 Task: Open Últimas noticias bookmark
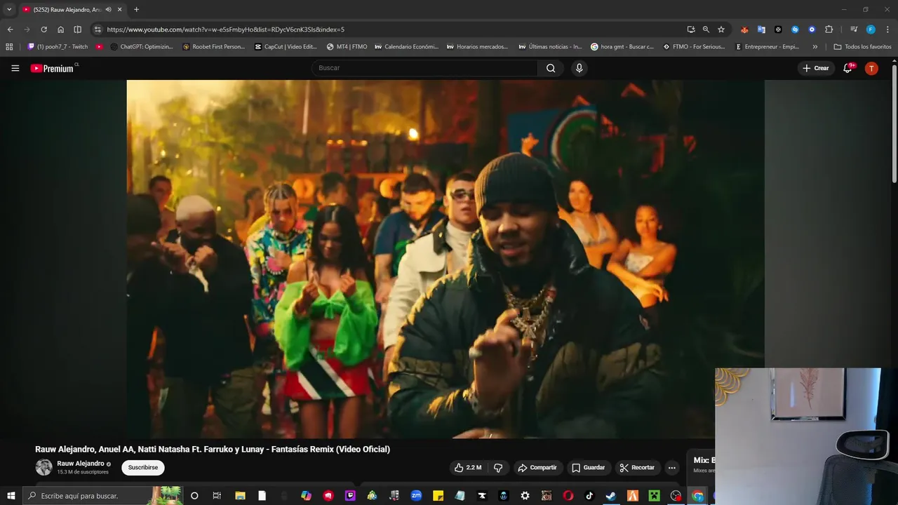tap(551, 47)
